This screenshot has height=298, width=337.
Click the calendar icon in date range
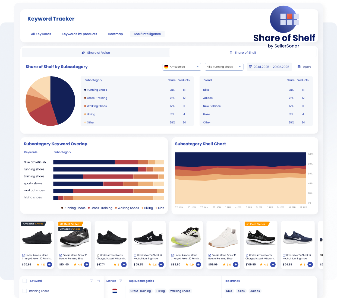[x=251, y=67]
